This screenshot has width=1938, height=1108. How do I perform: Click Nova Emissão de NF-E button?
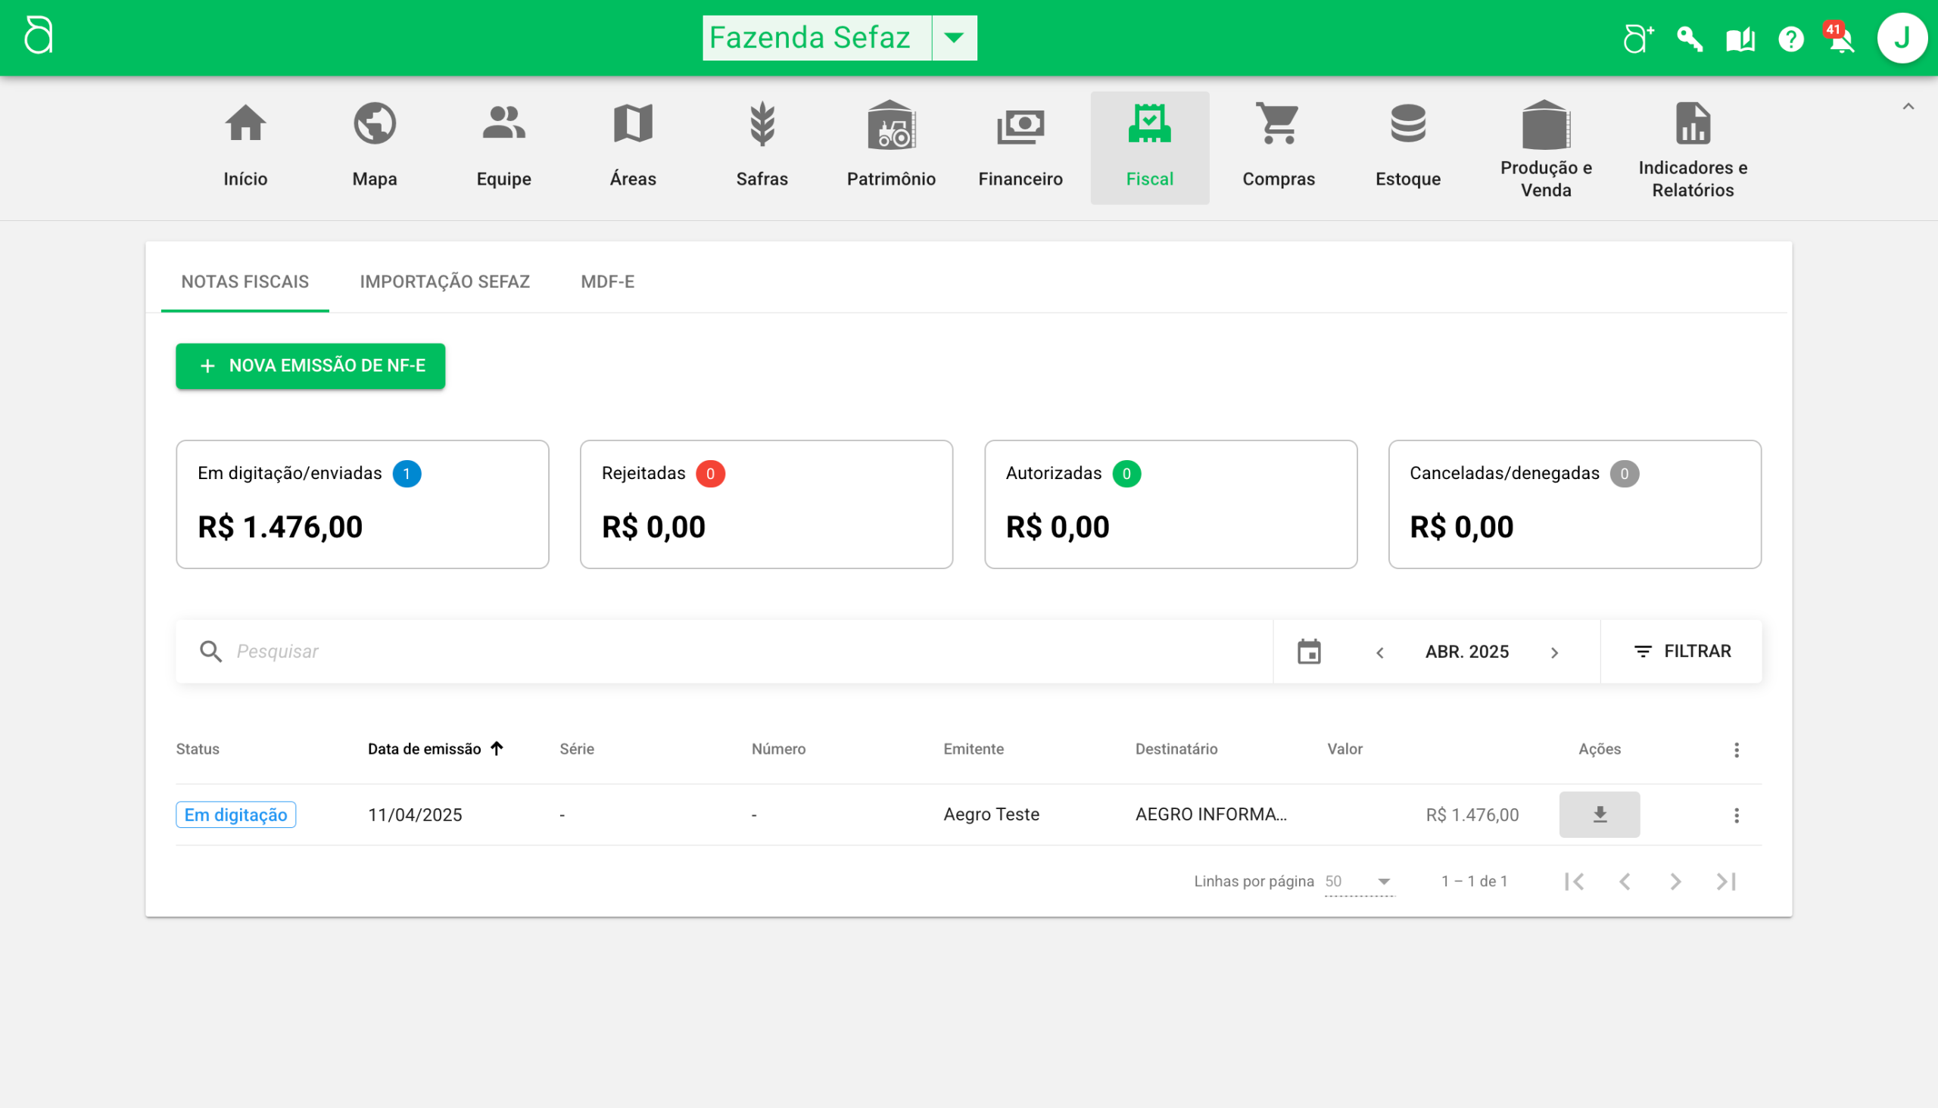pyautogui.click(x=310, y=366)
